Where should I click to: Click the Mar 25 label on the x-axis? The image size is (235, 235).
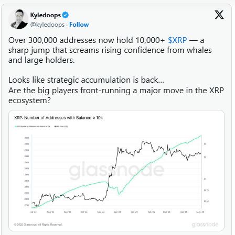click(x=167, y=212)
